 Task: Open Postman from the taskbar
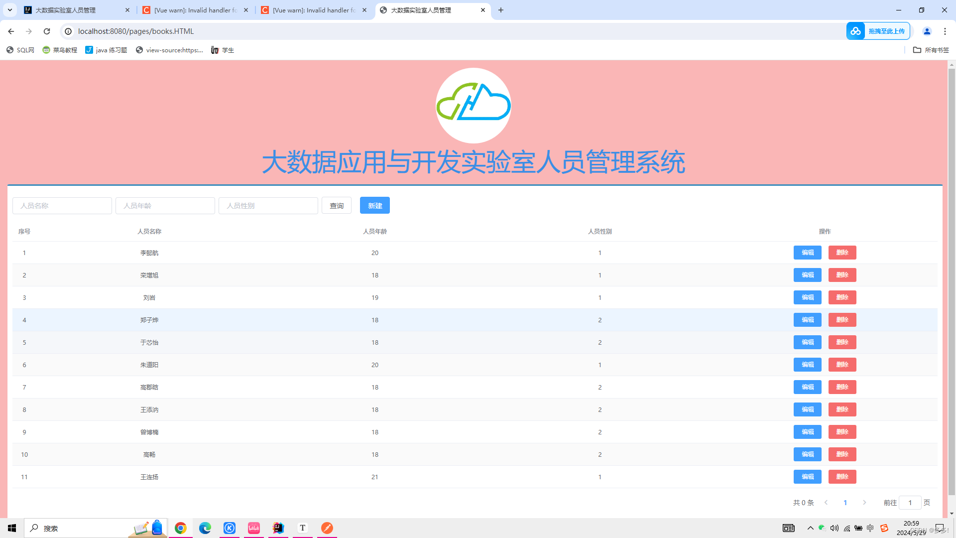(x=327, y=528)
